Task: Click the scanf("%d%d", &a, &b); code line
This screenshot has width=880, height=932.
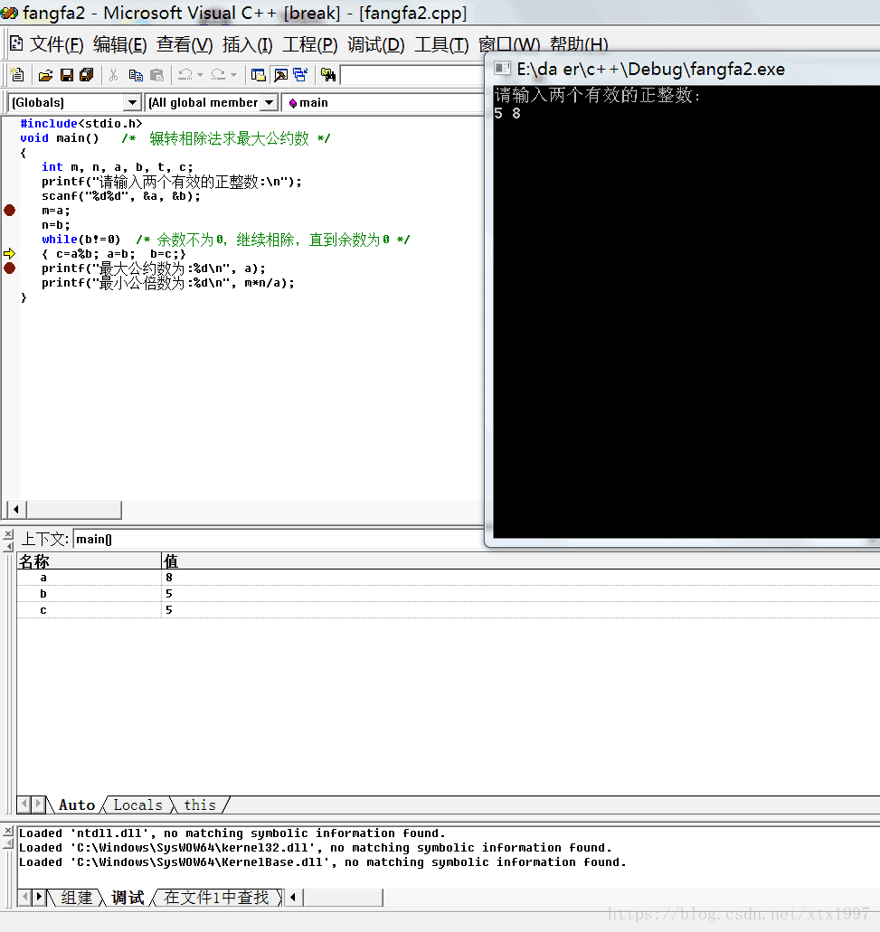Action: click(x=120, y=195)
